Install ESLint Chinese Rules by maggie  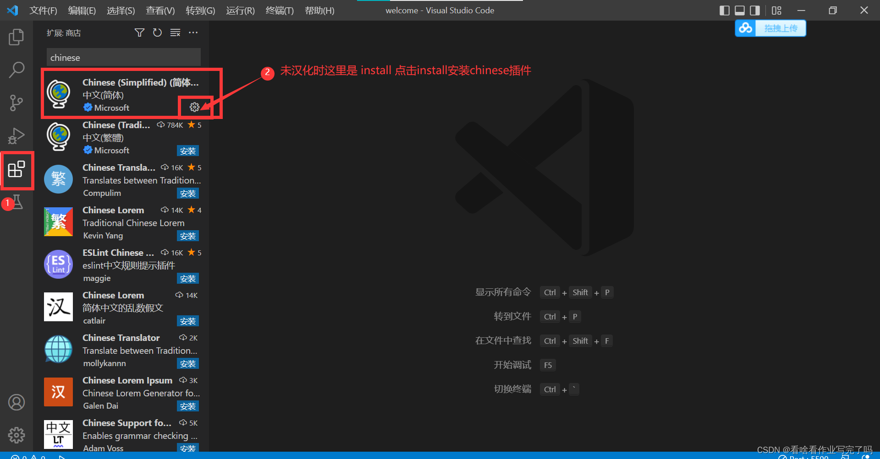pos(188,279)
